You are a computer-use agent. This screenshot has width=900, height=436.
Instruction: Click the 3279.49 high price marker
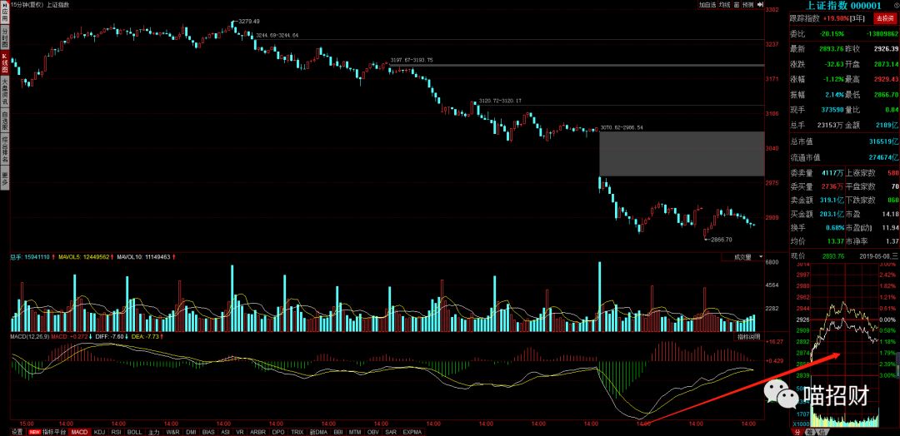[248, 22]
